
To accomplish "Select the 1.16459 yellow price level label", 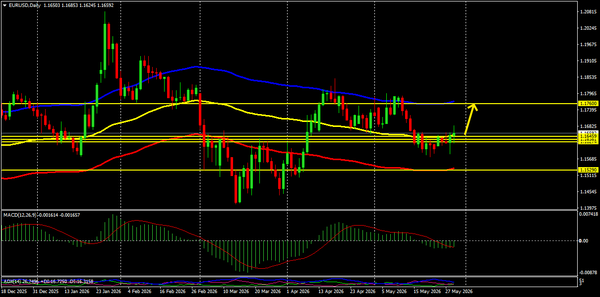I will point(589,135).
